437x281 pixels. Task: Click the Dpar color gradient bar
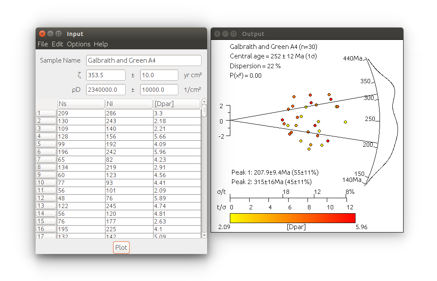pyautogui.click(x=292, y=218)
